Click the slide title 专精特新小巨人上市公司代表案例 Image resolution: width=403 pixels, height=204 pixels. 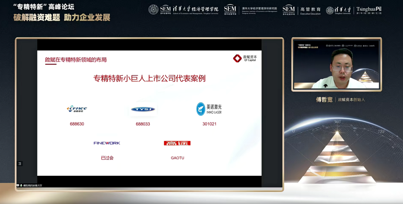click(x=149, y=79)
